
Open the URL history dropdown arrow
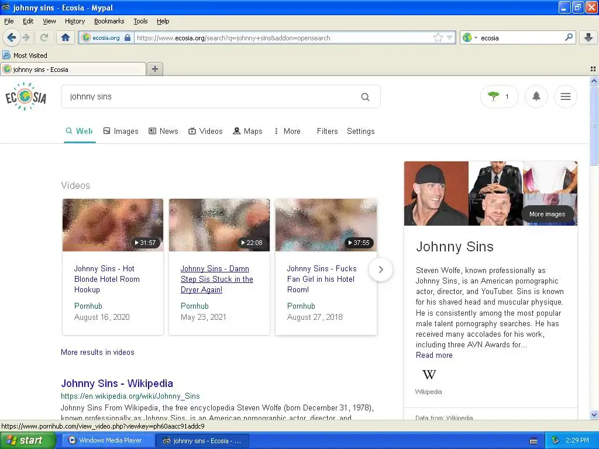coord(450,37)
